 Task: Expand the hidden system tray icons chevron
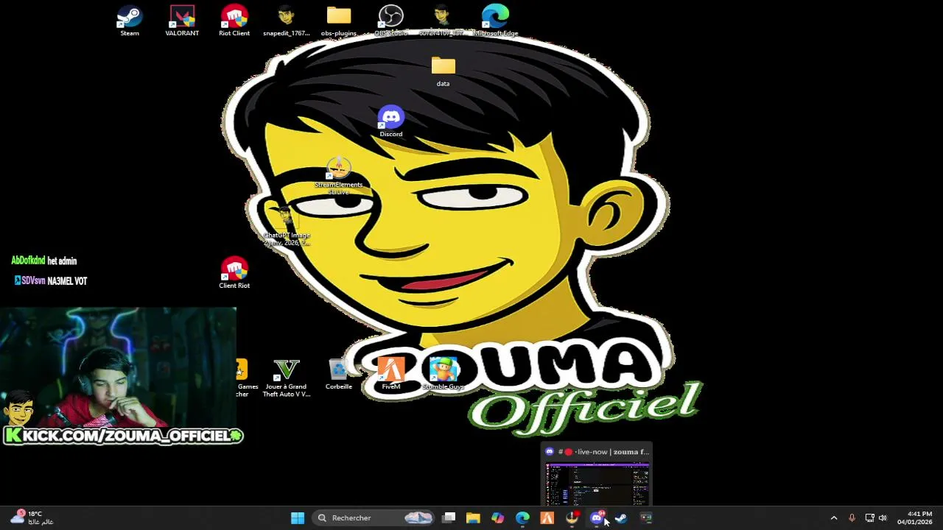click(834, 518)
